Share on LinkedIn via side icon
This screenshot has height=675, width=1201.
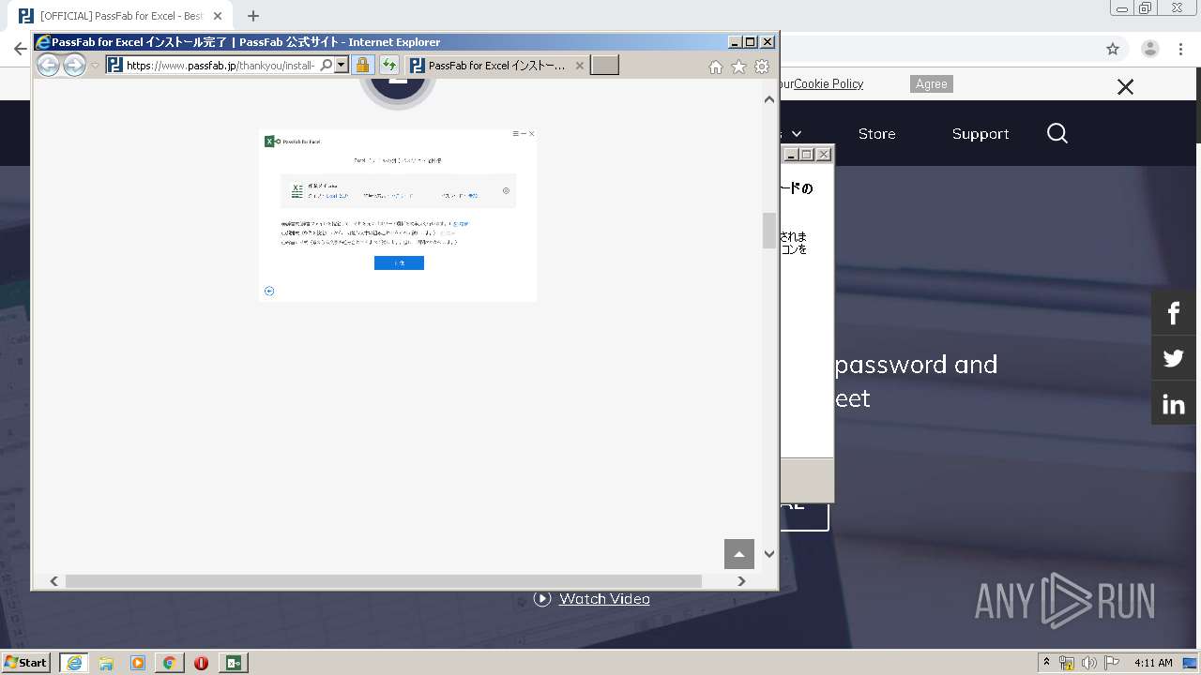(x=1174, y=404)
